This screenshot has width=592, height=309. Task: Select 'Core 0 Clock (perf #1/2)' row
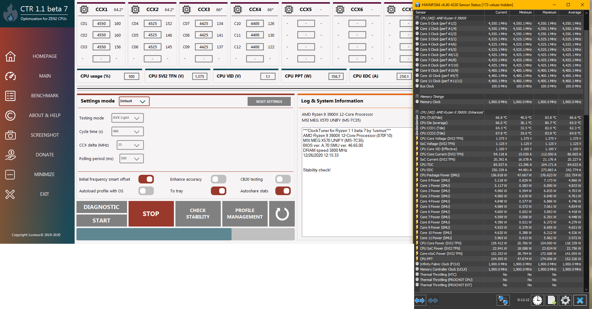(499, 23)
